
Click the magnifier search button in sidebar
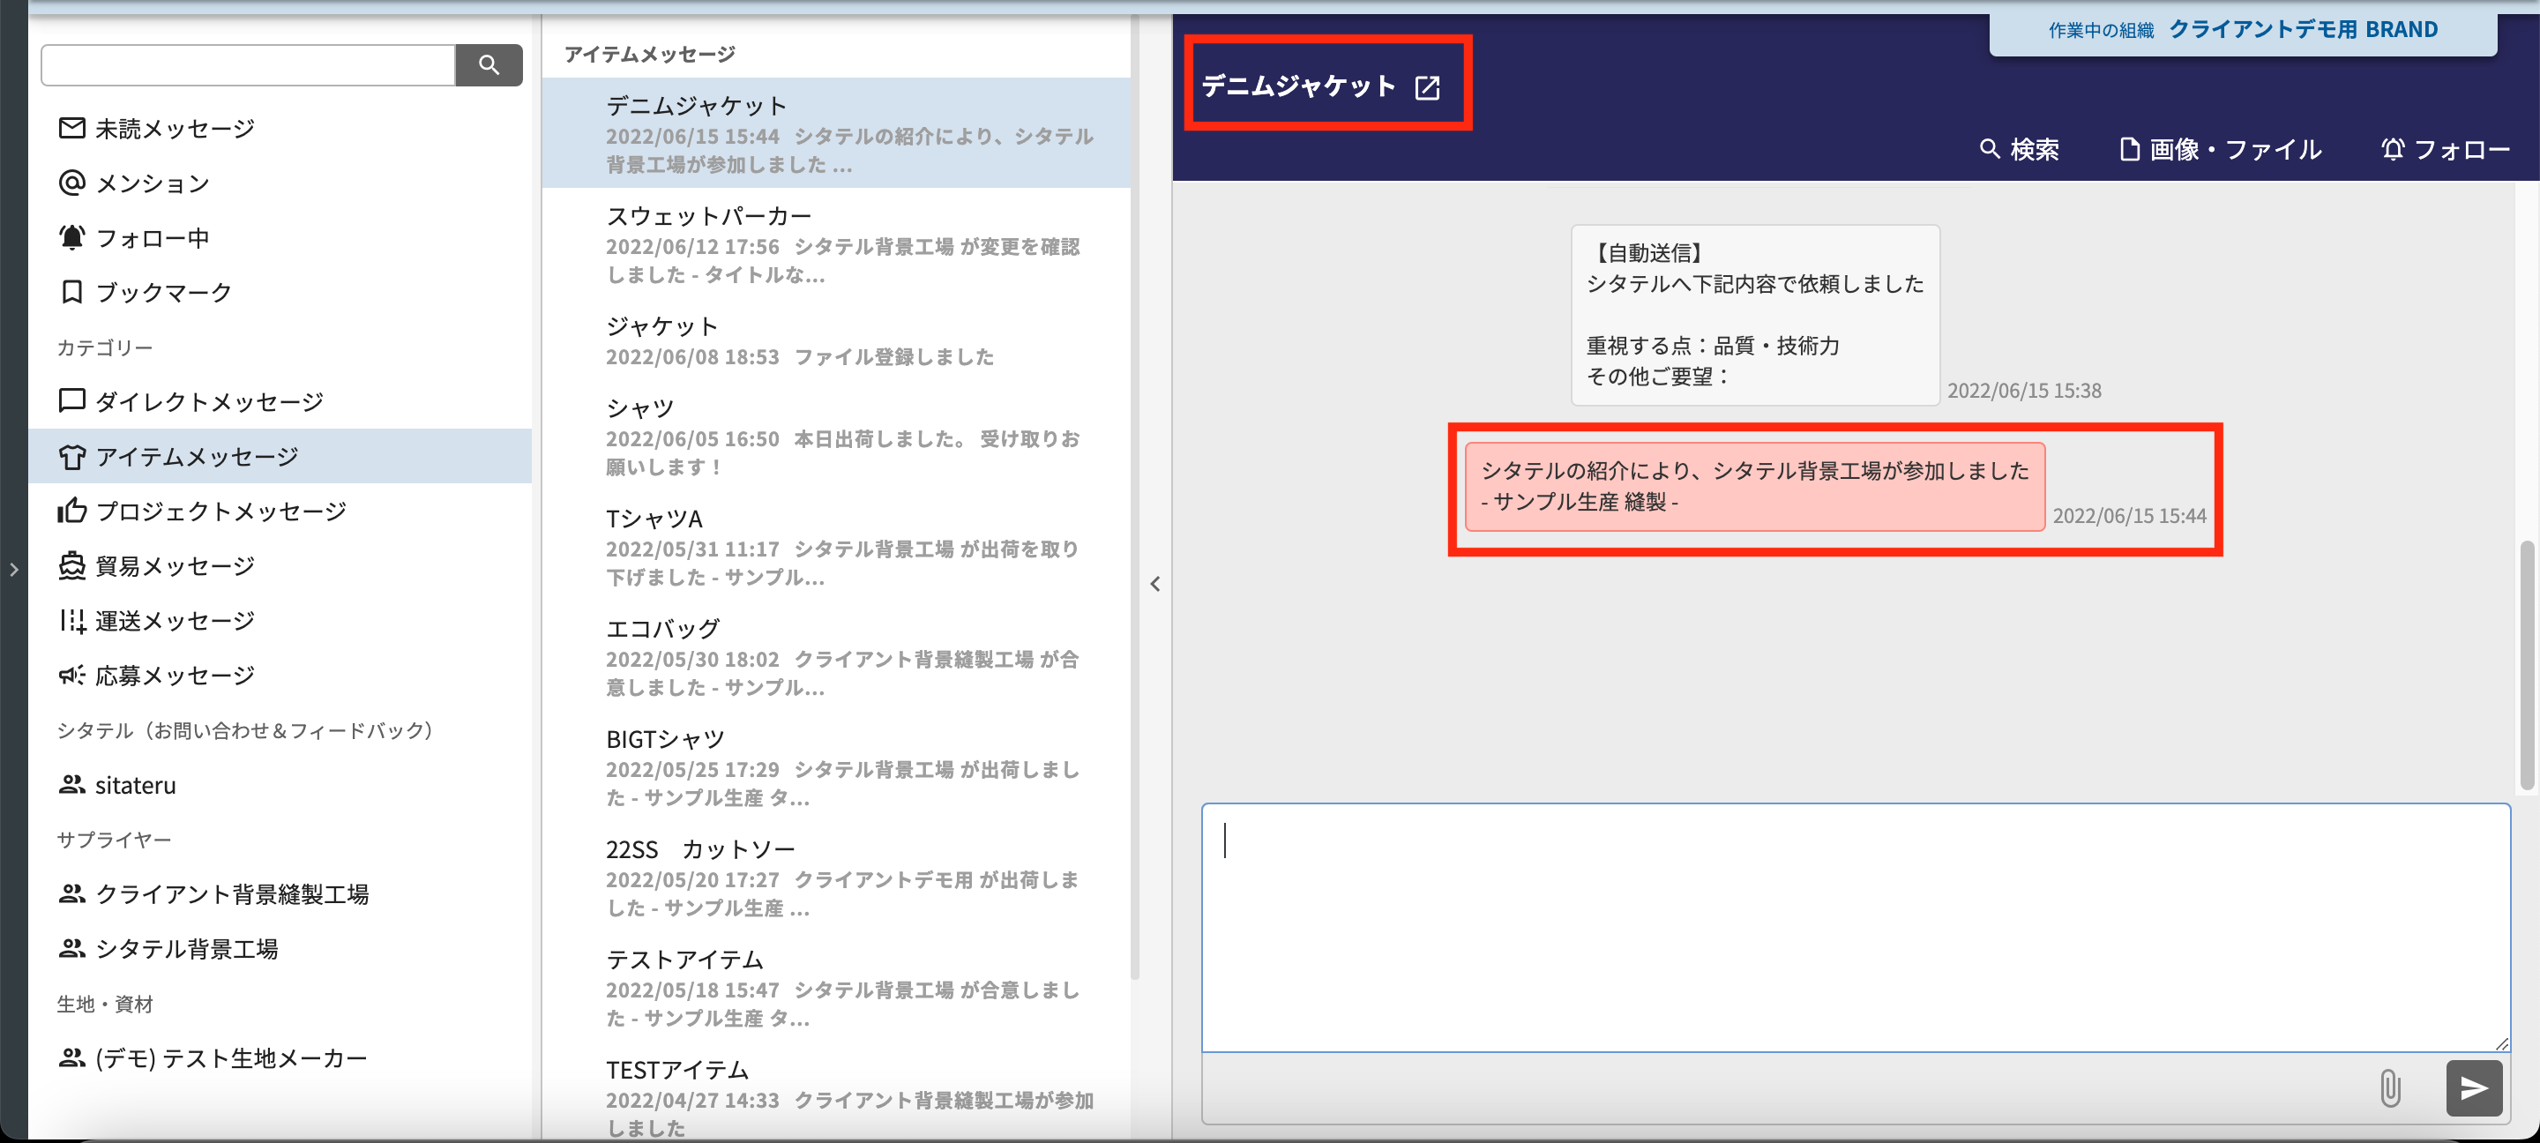pos(488,65)
